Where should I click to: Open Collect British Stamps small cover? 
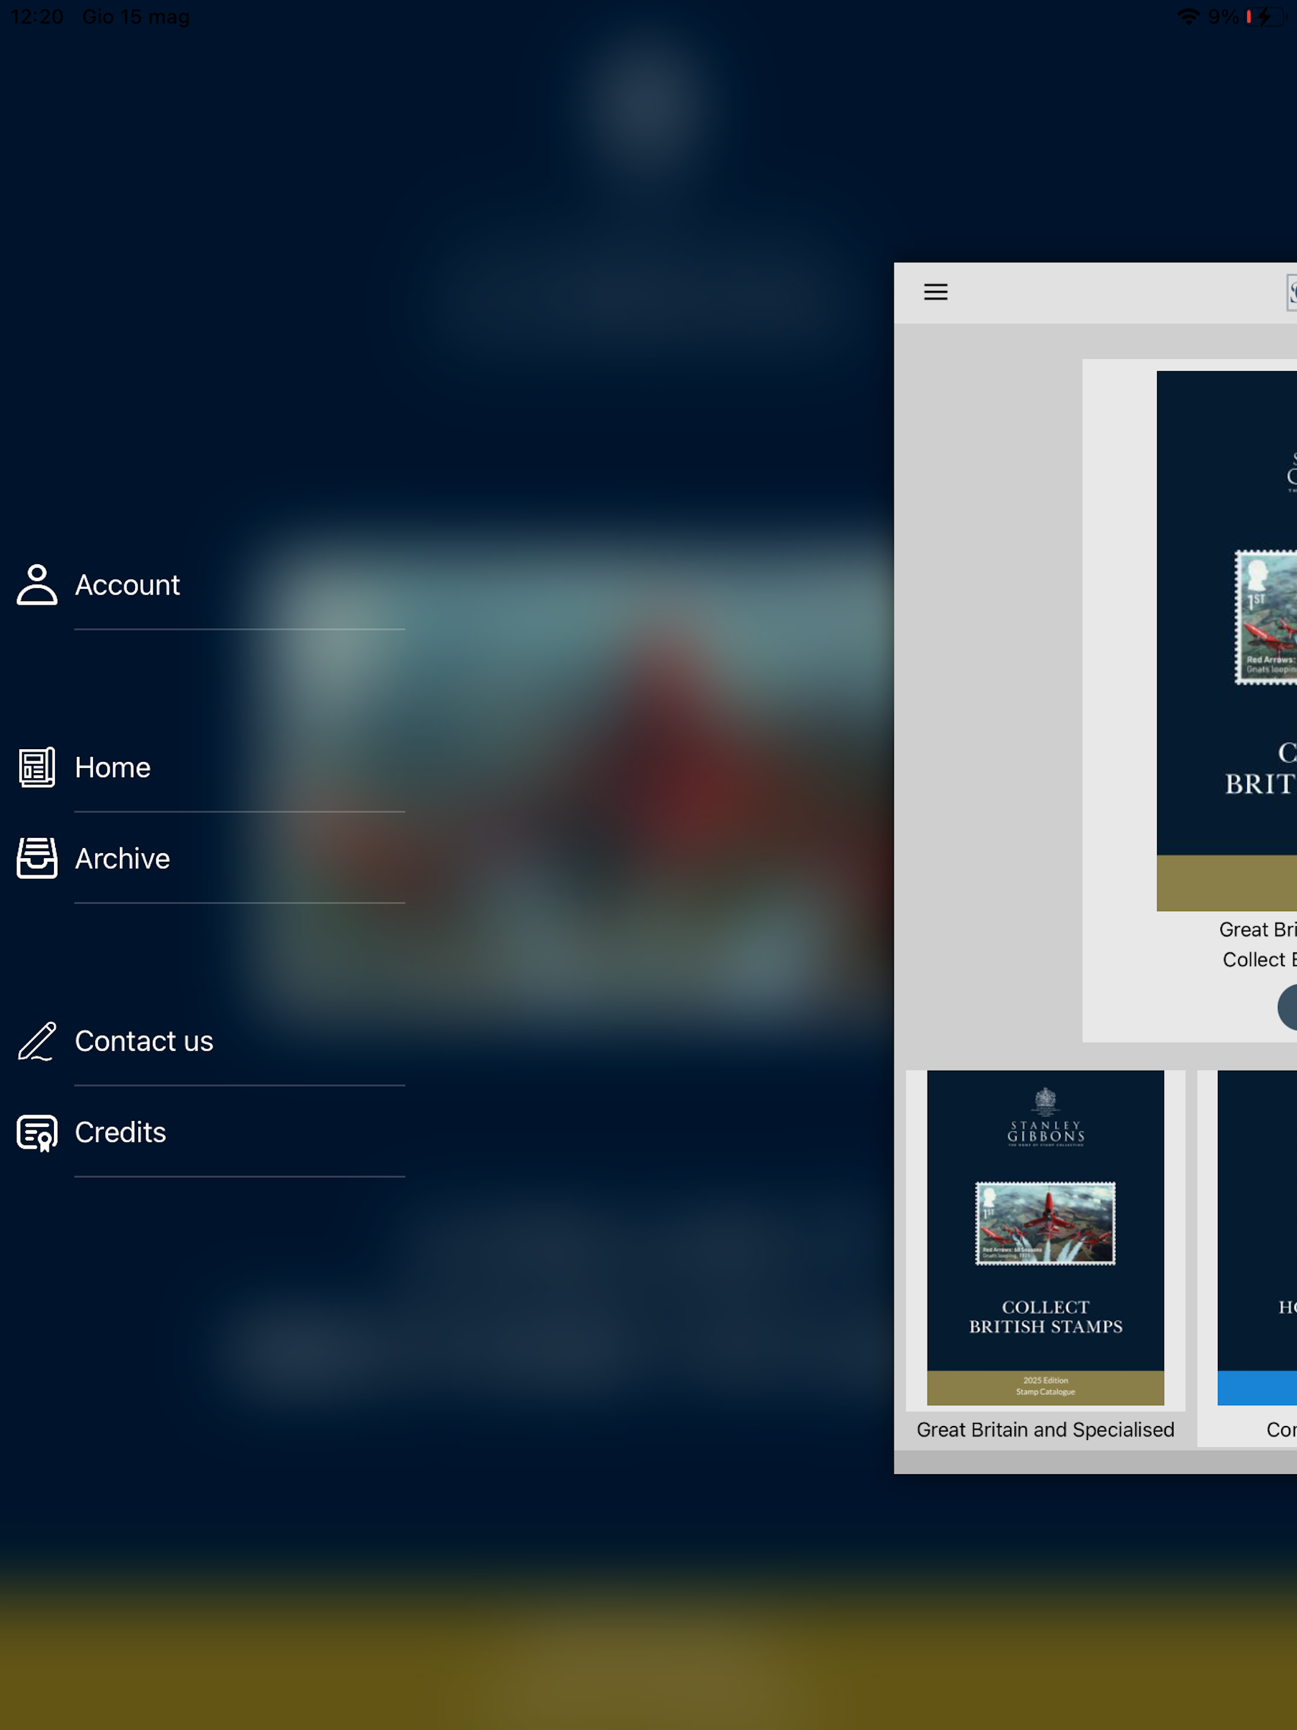pos(1045,1237)
